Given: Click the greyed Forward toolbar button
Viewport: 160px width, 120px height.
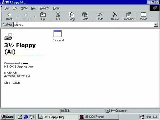Looking at the screenshot, I should point(26,16).
